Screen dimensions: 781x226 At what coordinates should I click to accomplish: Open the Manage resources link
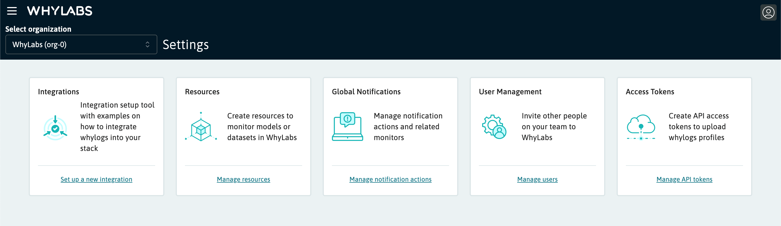click(244, 179)
